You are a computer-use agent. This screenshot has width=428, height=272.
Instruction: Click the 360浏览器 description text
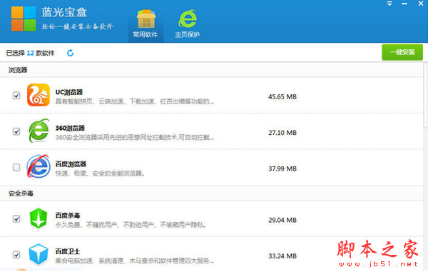[x=135, y=137]
